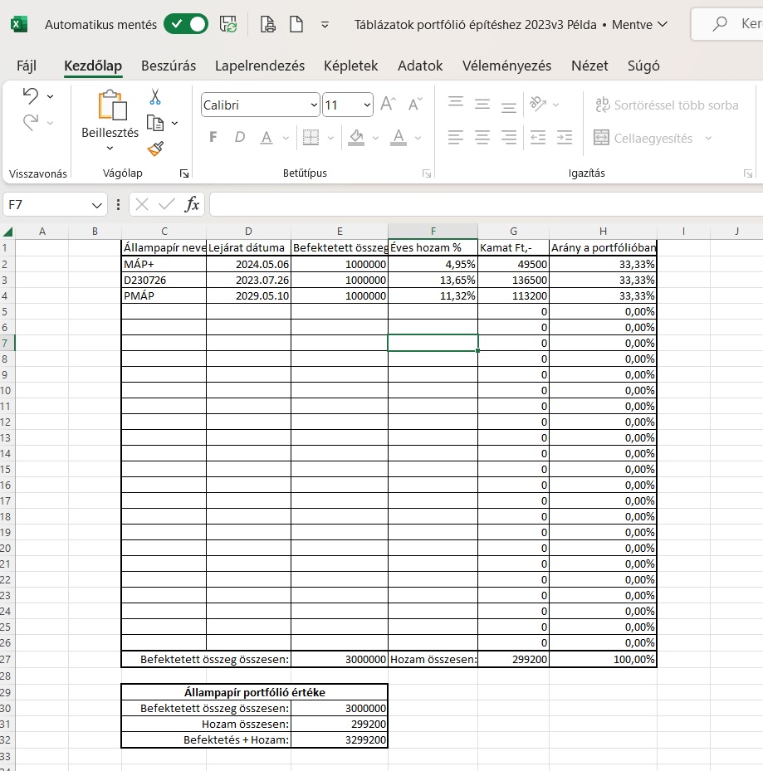The height and width of the screenshot is (771, 763).
Task: Open the Calibri font name dropdown
Action: click(260, 105)
